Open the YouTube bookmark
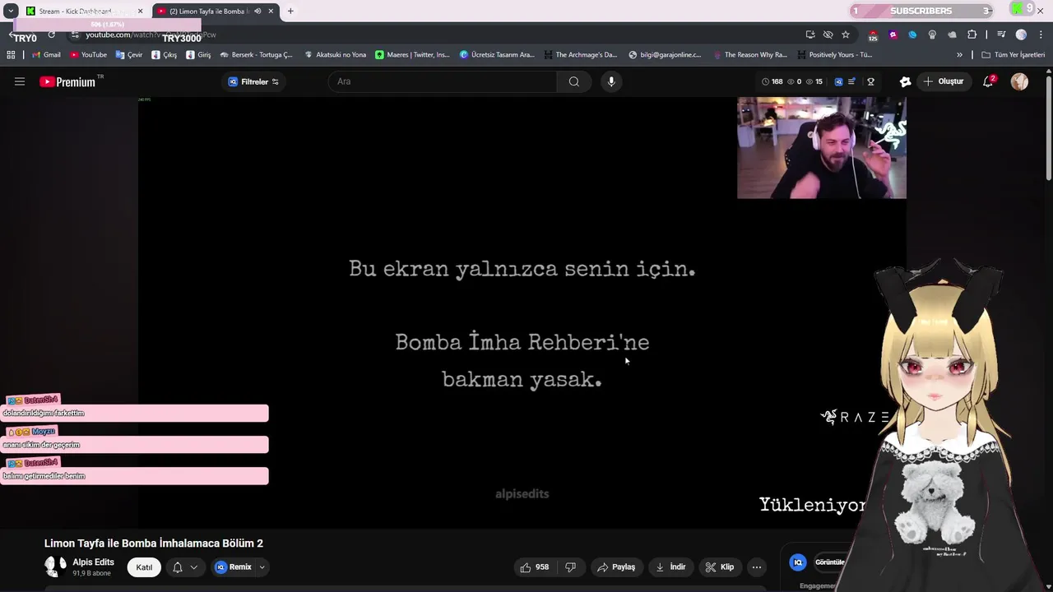1053x592 pixels. click(x=88, y=55)
